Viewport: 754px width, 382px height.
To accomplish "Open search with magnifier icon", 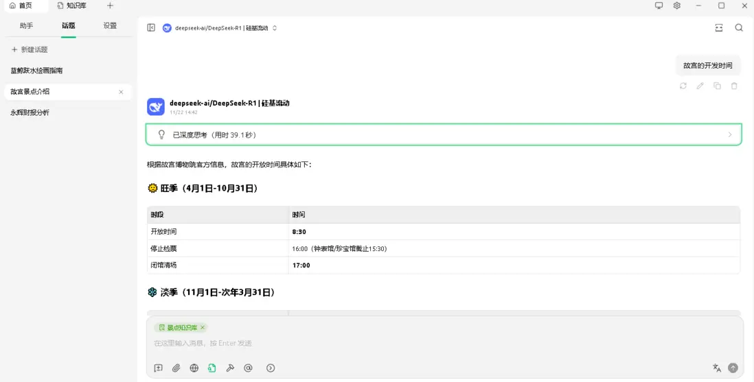I will tap(739, 28).
